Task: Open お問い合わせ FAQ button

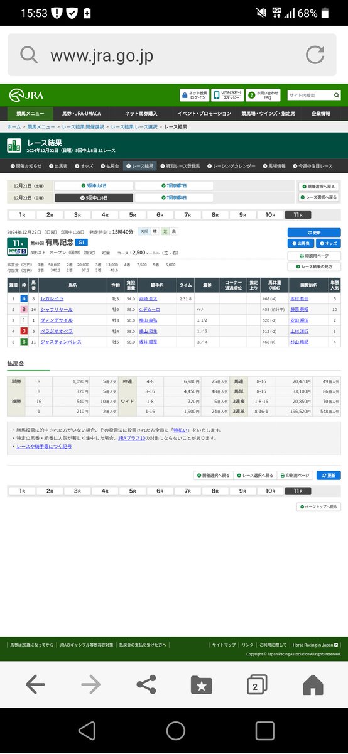Action: [x=263, y=95]
